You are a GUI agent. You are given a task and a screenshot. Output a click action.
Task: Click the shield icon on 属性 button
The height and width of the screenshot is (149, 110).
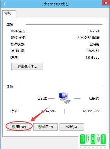(14, 127)
